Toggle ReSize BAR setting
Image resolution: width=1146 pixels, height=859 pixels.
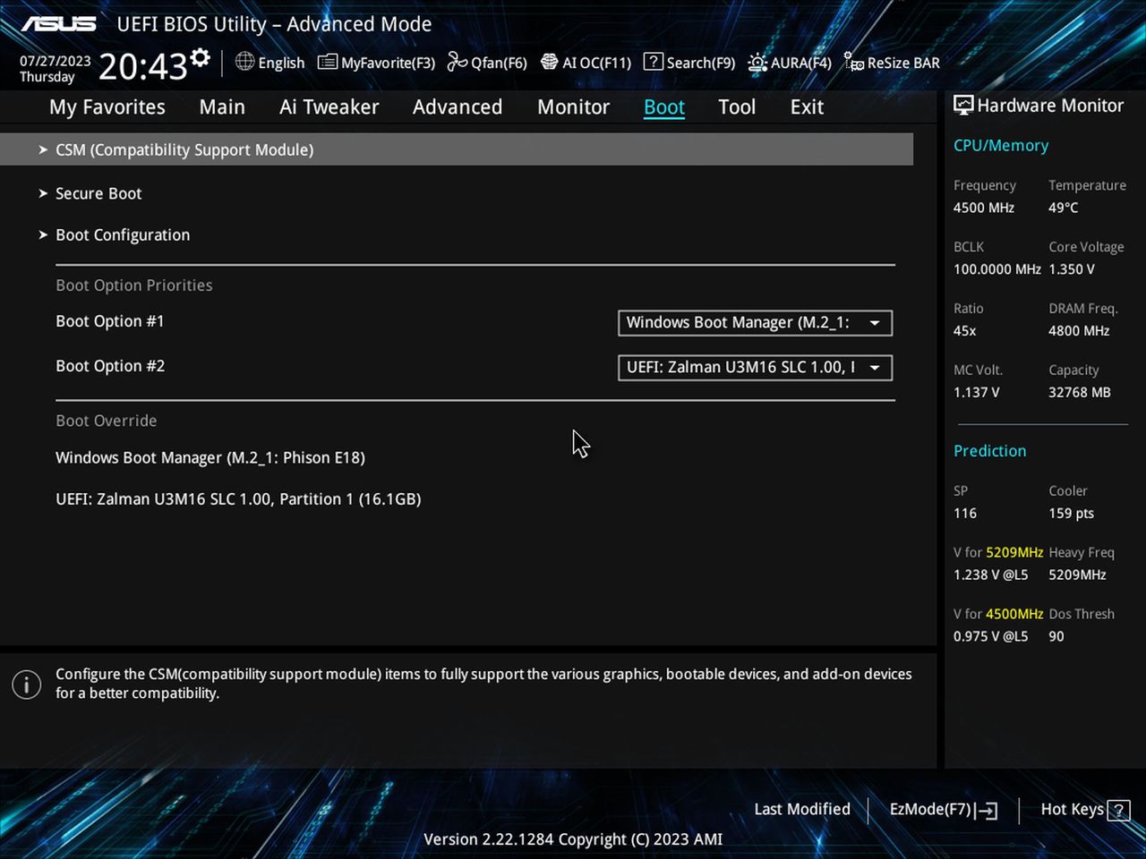(892, 62)
